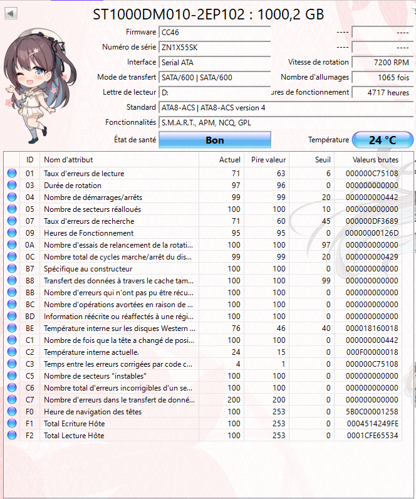
Task: Click the Firmware field showing CC46
Action: 215,33
